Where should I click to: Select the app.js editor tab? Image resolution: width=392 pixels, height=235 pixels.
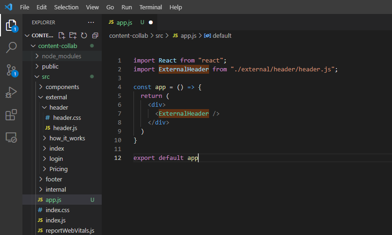(x=125, y=22)
